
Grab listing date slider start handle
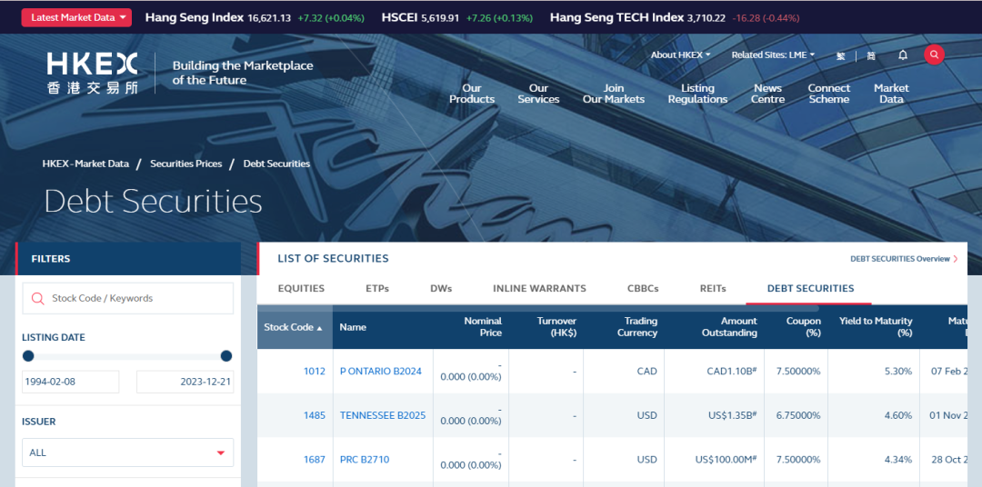(28, 356)
